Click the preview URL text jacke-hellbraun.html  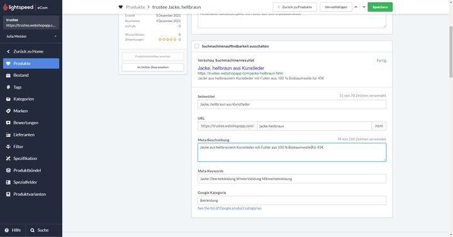click(x=240, y=73)
